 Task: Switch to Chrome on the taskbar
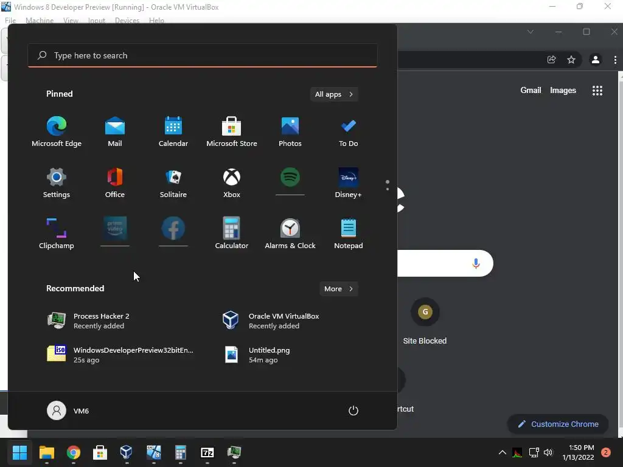tap(74, 452)
